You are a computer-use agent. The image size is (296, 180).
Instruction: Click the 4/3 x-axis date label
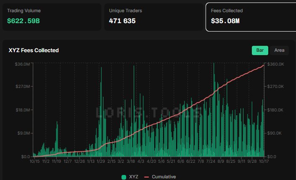point(141,161)
